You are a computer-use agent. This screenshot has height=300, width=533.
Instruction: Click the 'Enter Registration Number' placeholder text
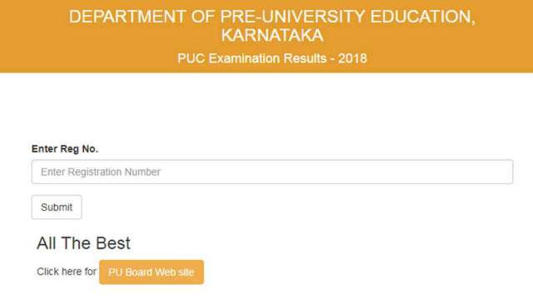(101, 172)
